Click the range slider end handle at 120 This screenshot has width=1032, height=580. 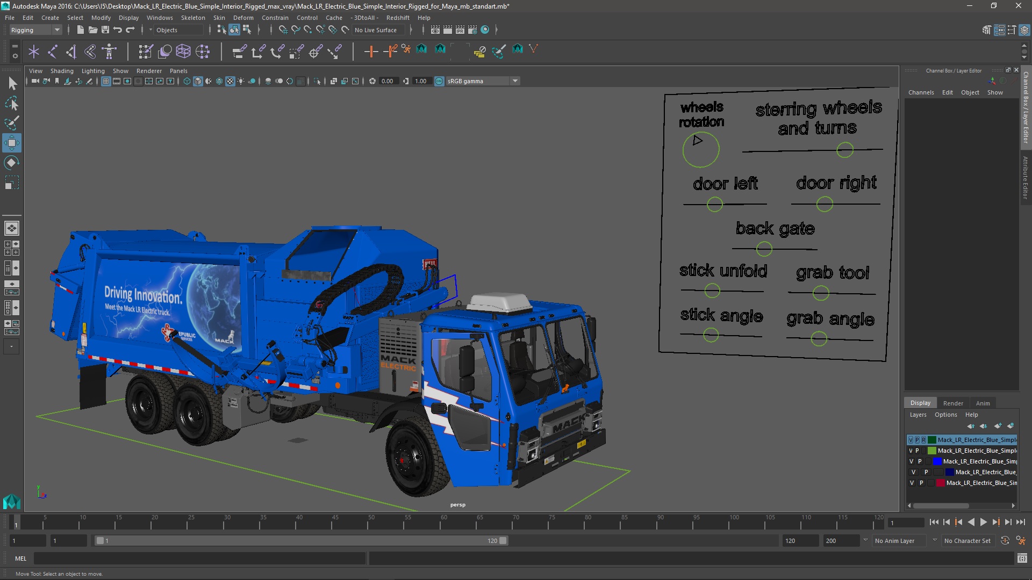click(x=503, y=541)
